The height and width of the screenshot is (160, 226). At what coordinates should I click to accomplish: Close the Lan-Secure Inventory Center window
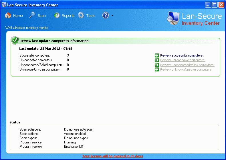(x=221, y=5)
